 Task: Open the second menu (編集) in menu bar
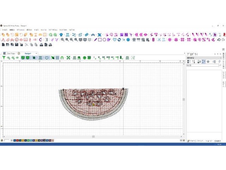click(x=12, y=30)
